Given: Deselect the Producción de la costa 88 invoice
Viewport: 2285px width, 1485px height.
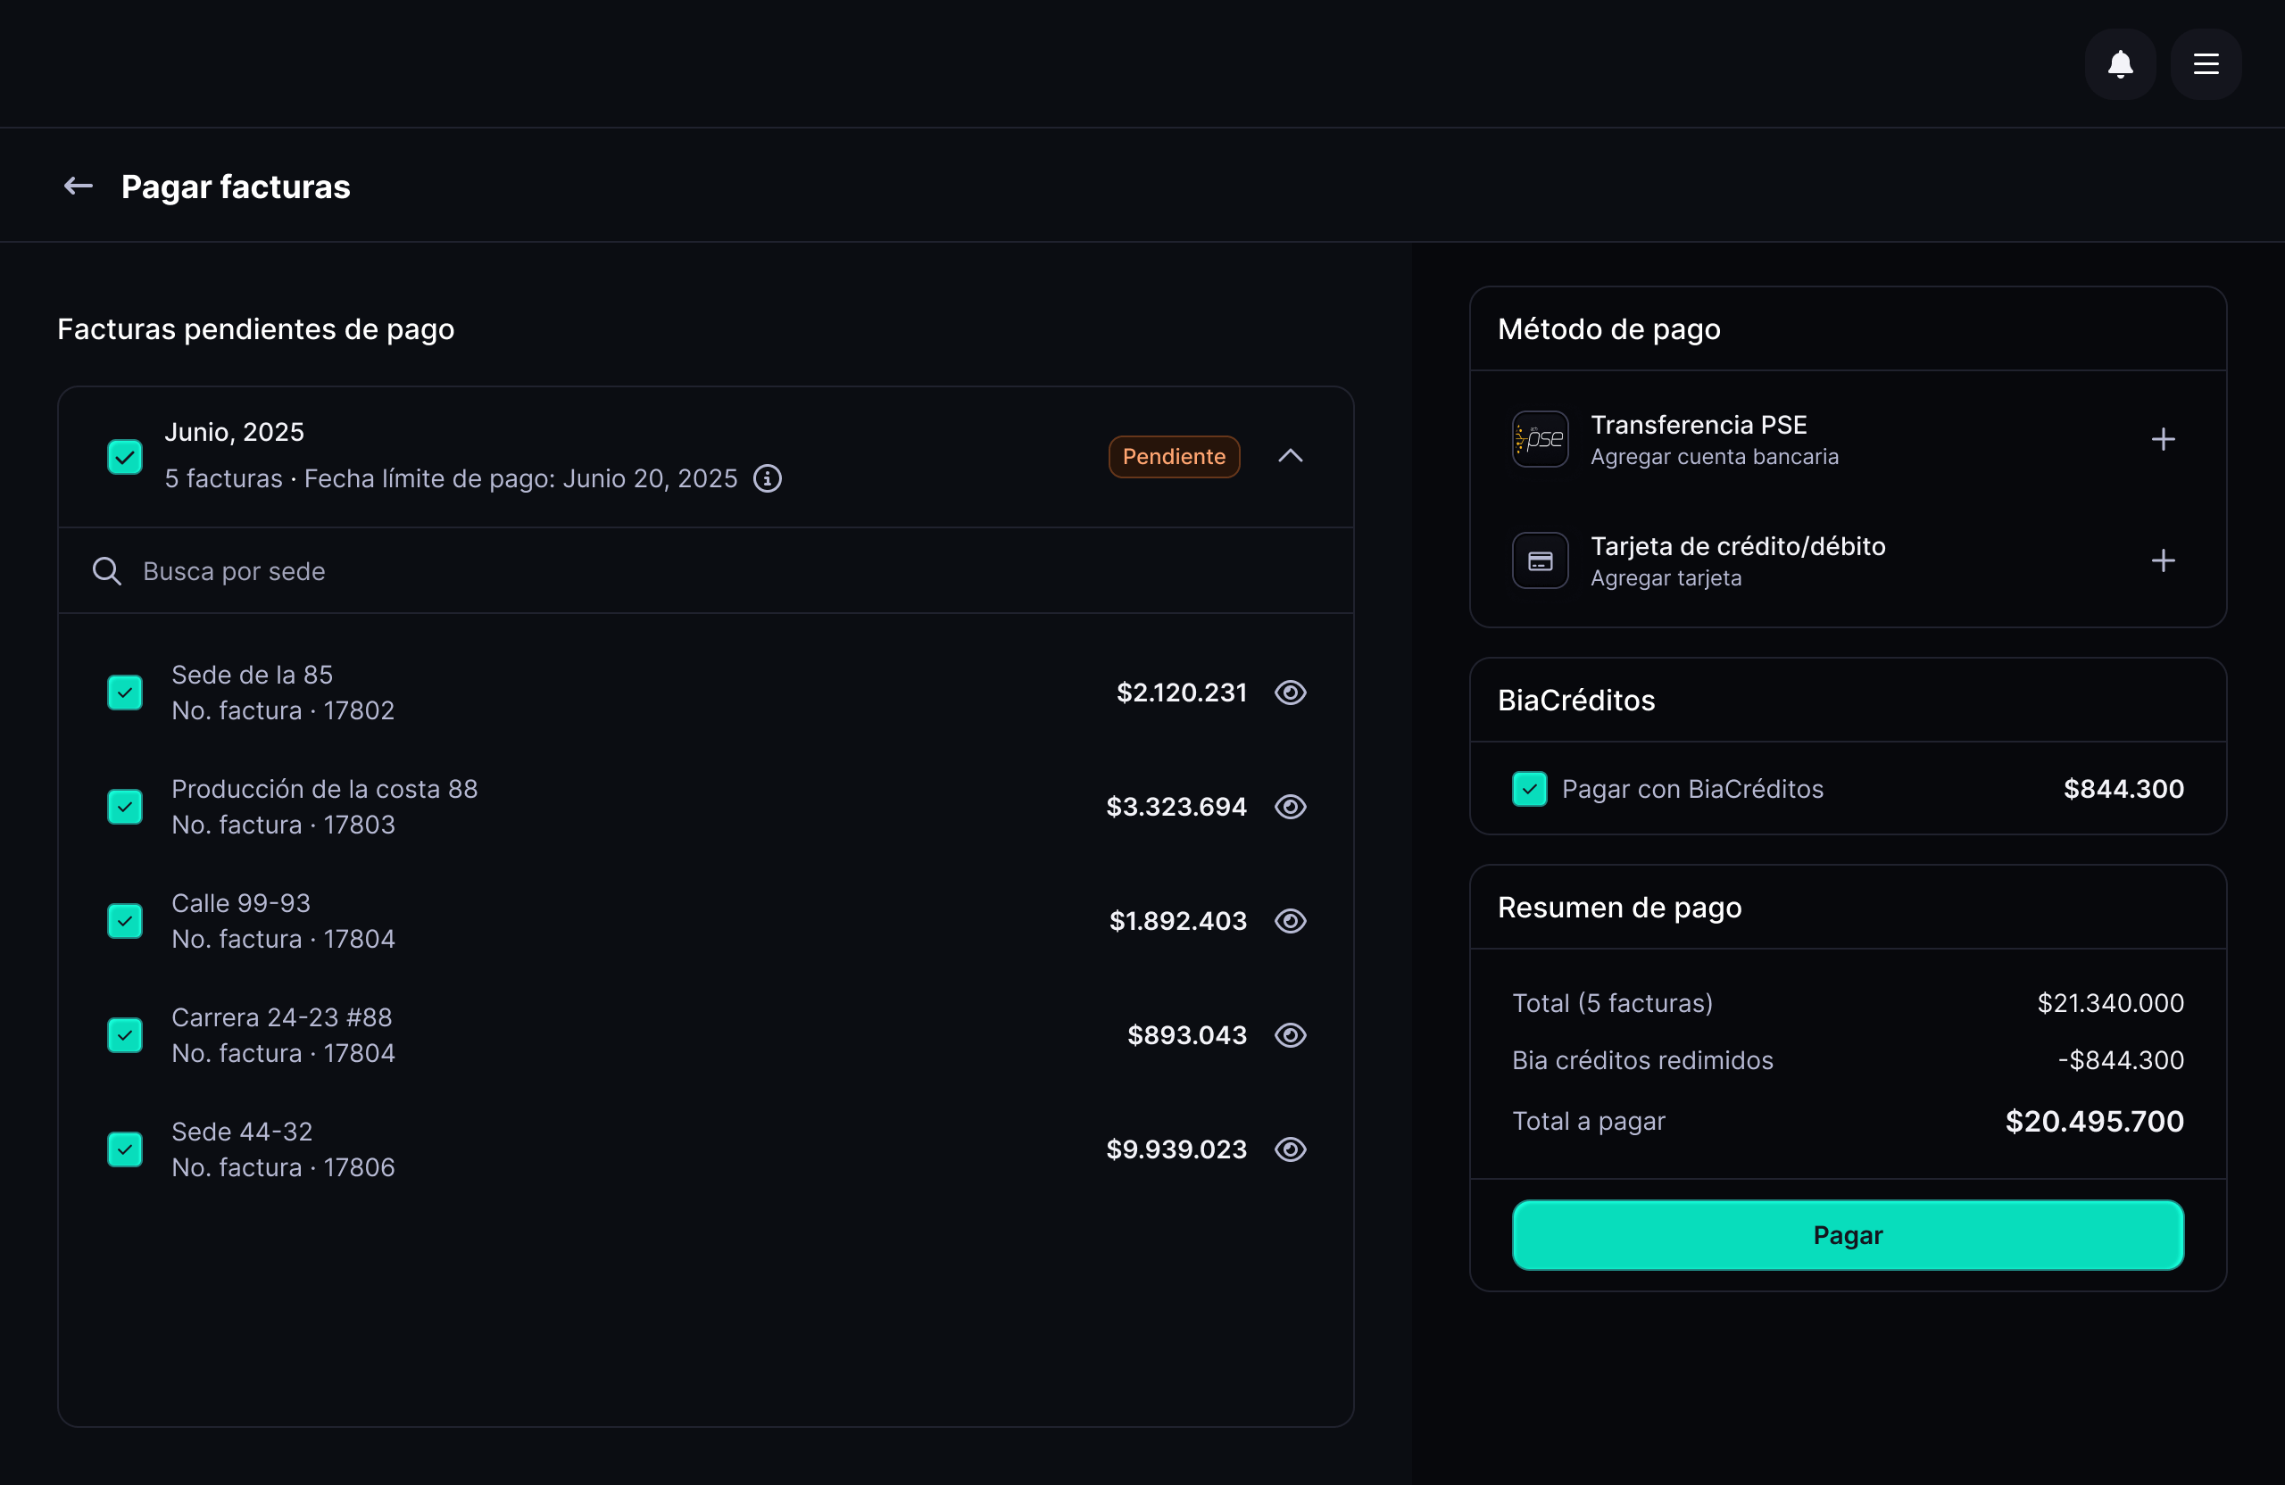Looking at the screenshot, I should (125, 807).
